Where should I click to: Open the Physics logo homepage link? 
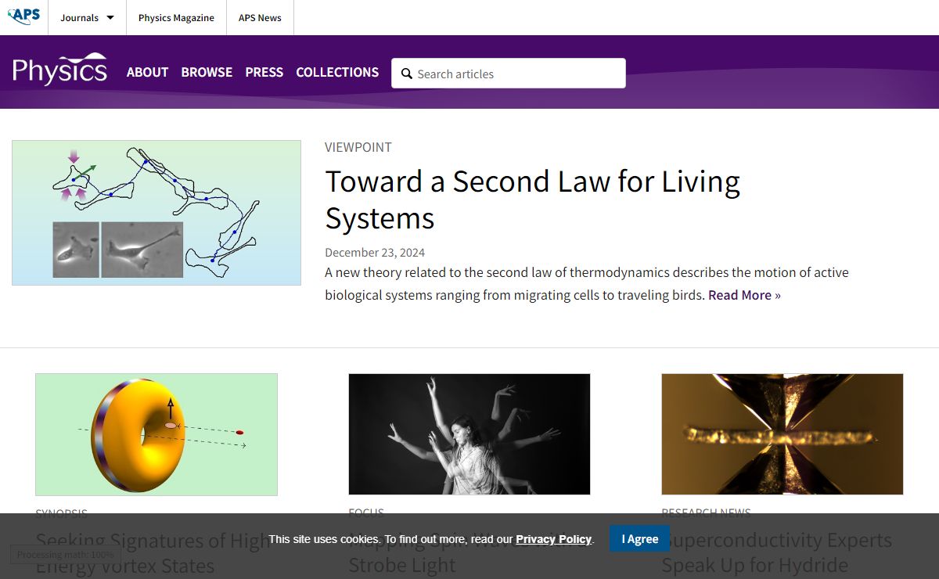pyautogui.click(x=59, y=70)
